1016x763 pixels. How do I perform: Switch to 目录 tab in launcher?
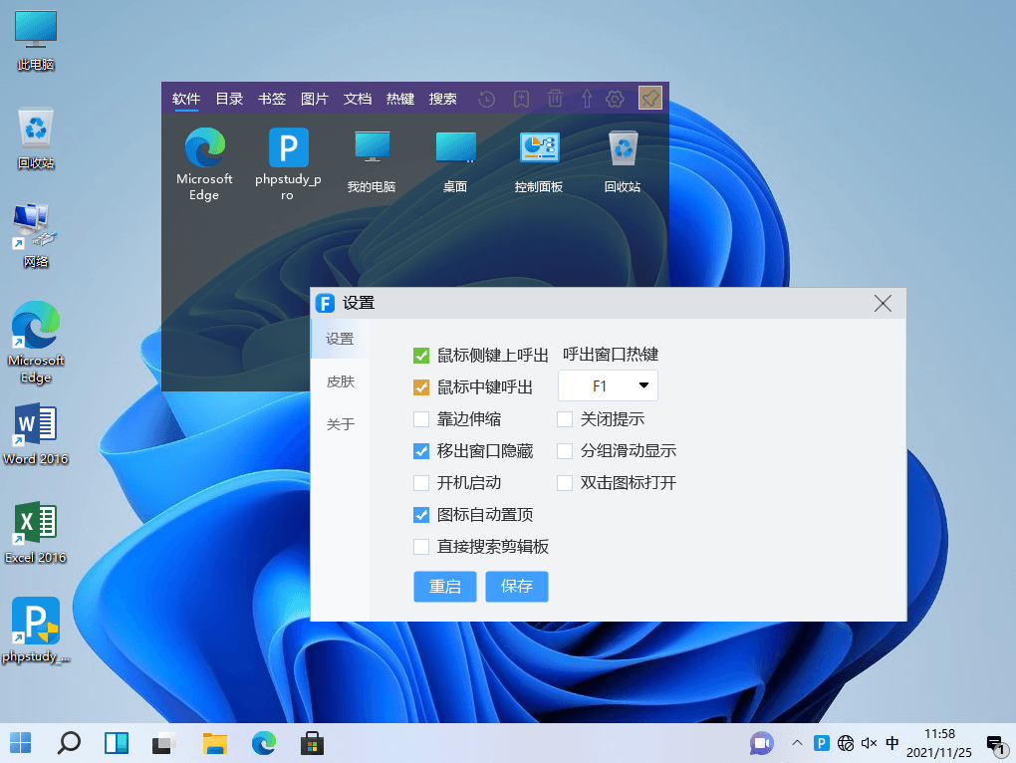click(229, 99)
